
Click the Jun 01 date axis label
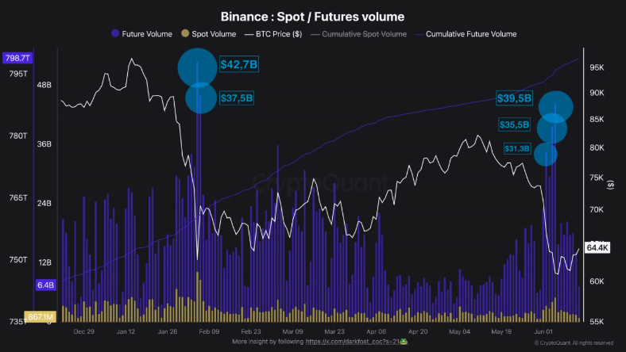point(543,331)
